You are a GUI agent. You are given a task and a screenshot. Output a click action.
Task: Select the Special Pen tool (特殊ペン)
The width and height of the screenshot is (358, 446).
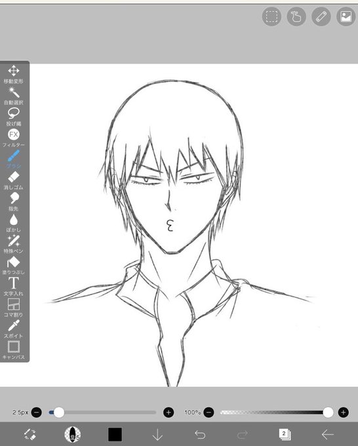13,244
